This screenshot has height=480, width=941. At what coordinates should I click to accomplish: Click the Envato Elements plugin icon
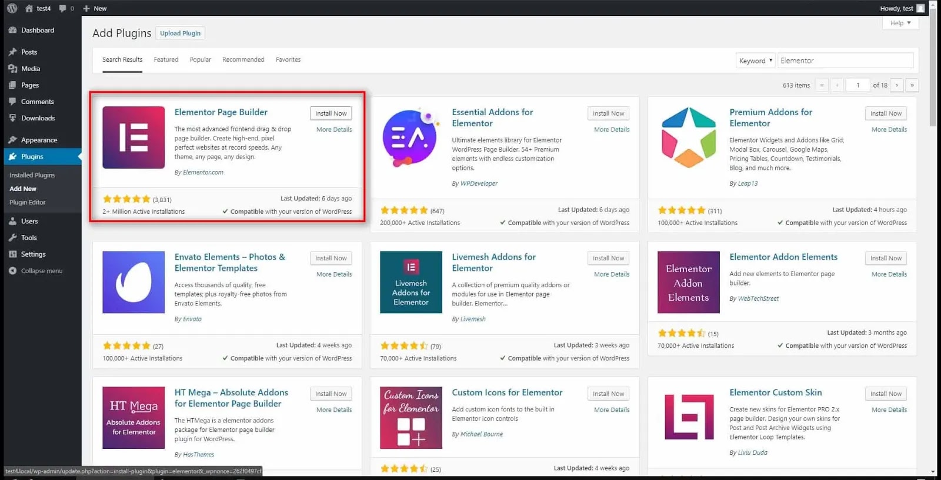pyautogui.click(x=134, y=282)
